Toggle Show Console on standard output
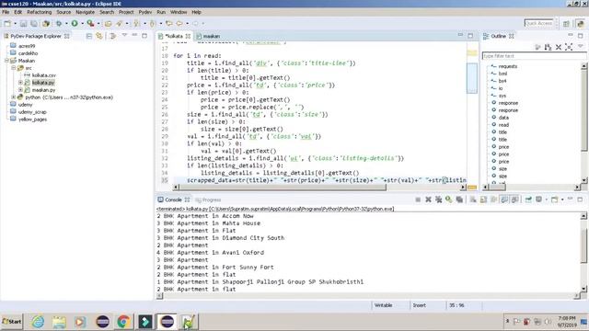The image size is (589, 331). click(504, 200)
